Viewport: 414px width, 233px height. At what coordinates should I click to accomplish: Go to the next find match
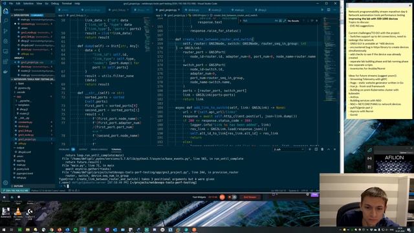(x=308, y=21)
